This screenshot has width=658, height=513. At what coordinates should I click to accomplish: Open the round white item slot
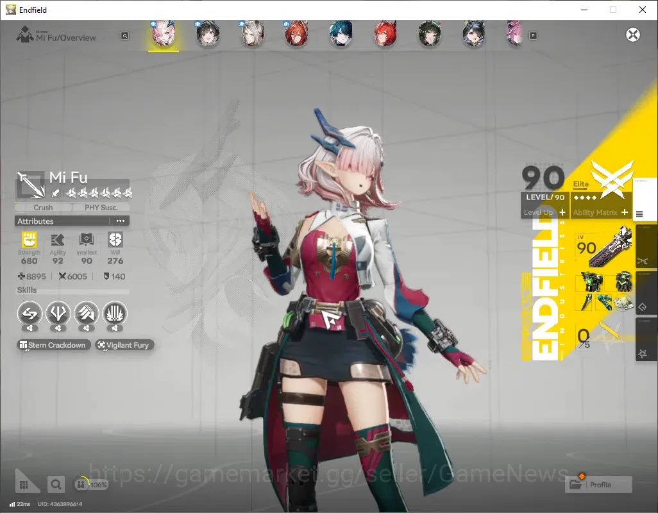pos(623,303)
